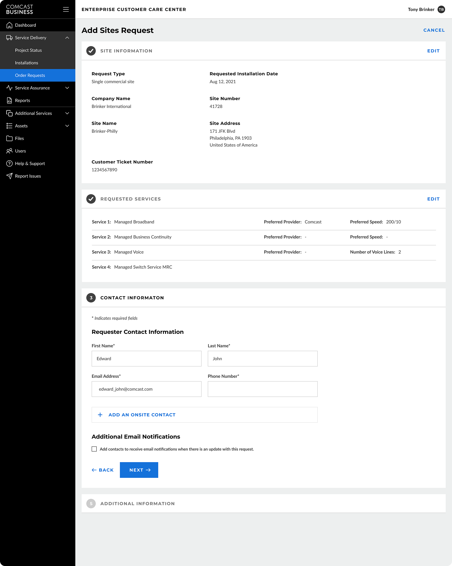Image resolution: width=452 pixels, height=566 pixels.
Task: Click site number 41728
Action: (216, 106)
